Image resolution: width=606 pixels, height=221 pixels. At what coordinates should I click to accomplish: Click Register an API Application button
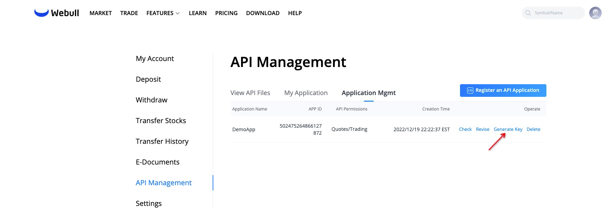click(x=503, y=91)
